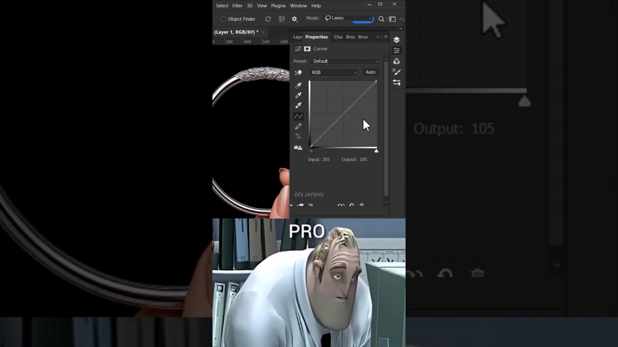Viewport: 618px width, 347px height.
Task: Switch to the Properties tab
Action: [x=316, y=37]
